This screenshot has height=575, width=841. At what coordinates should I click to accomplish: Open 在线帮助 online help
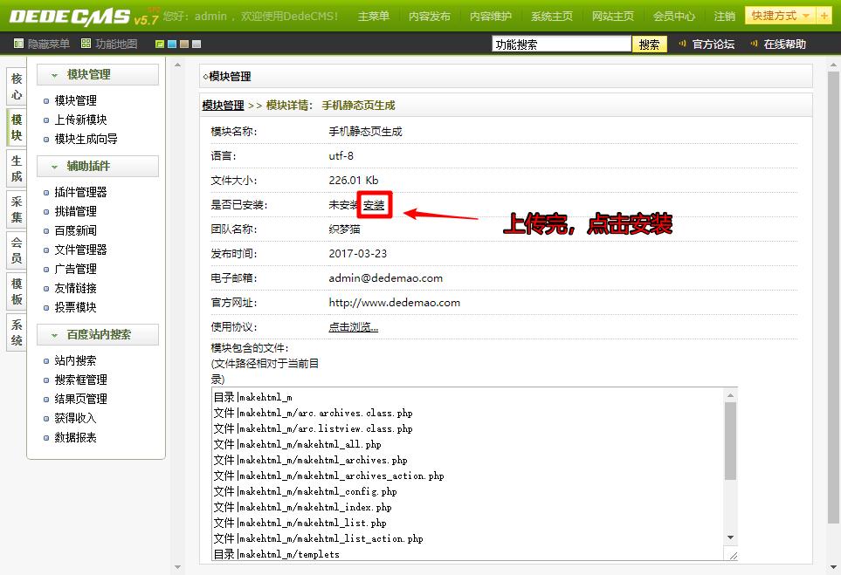pos(784,44)
